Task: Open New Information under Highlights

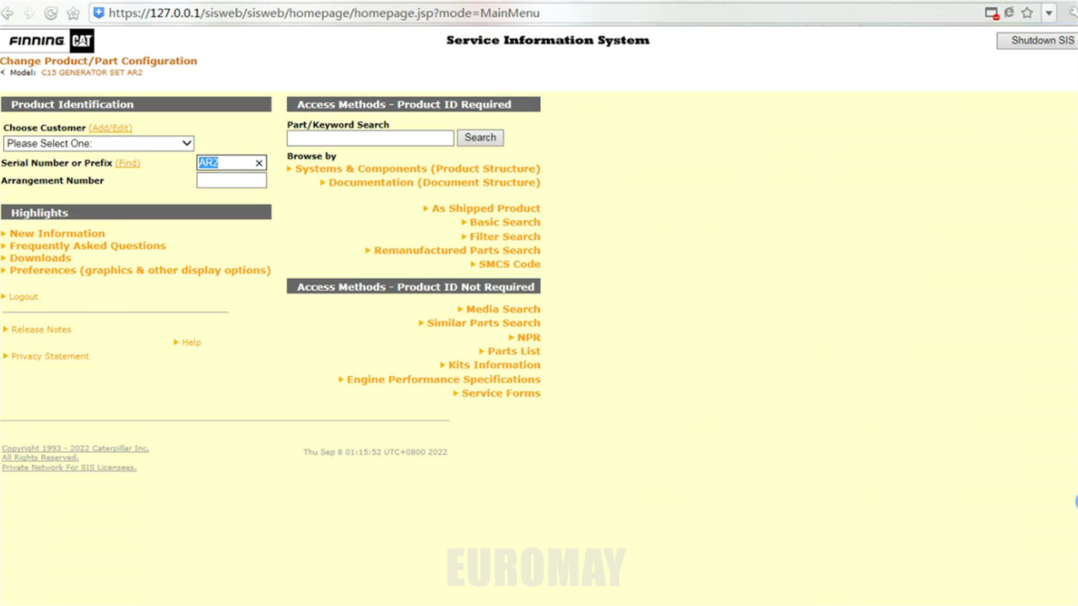Action: [57, 234]
